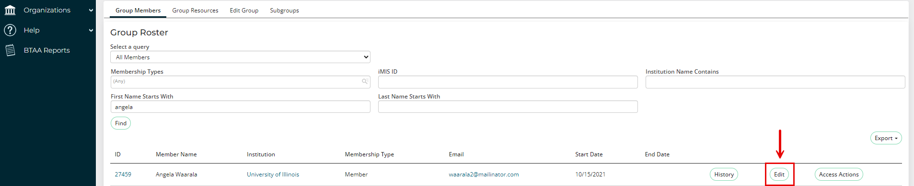Focus the iMIS ID input field
This screenshot has width=914, height=186.
pos(508,82)
